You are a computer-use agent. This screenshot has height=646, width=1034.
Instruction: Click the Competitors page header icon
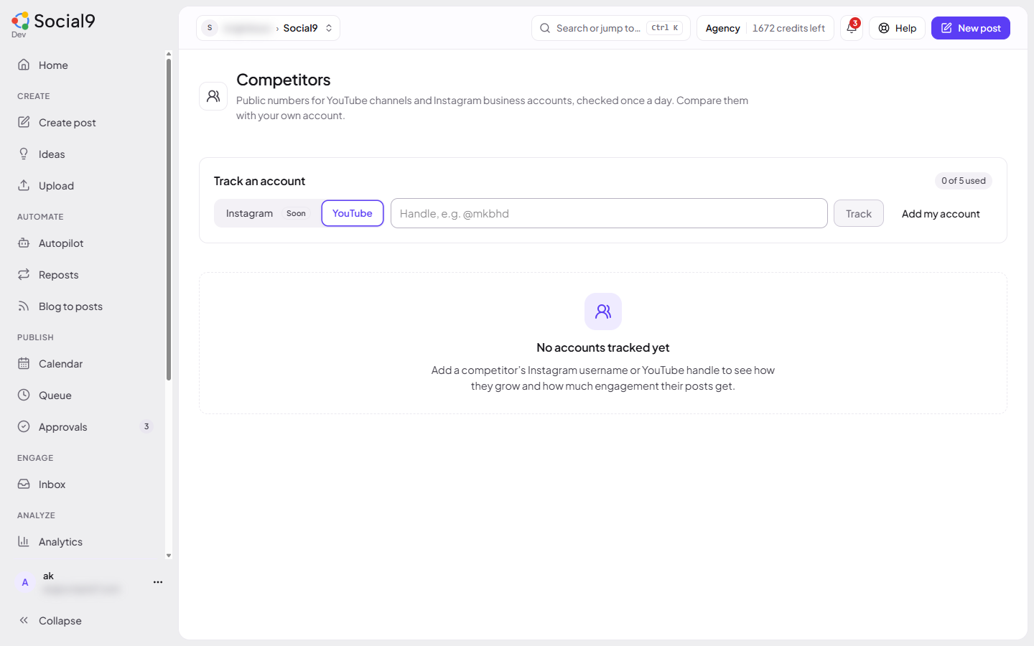(x=213, y=96)
